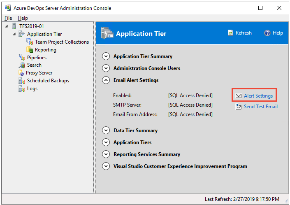Select the Scheduled Backups tree item

point(48,81)
